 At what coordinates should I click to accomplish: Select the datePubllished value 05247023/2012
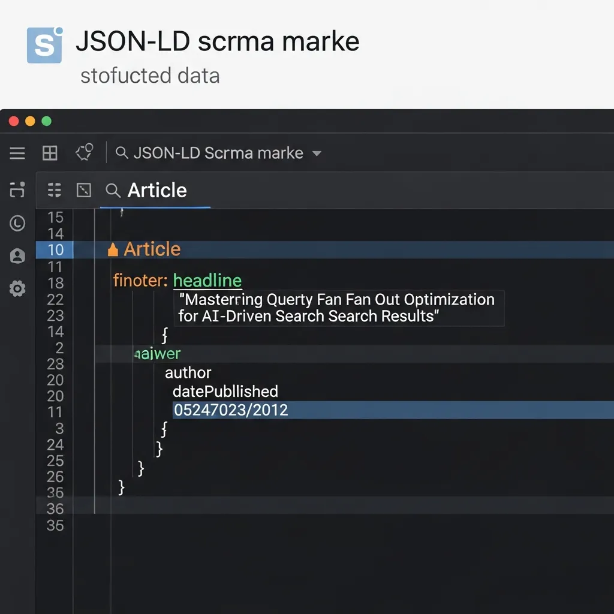231,411
